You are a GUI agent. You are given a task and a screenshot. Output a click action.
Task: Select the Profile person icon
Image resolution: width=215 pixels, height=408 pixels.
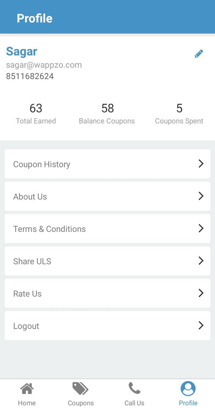pyautogui.click(x=188, y=388)
